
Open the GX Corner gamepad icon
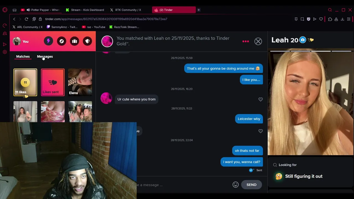[15, 10]
